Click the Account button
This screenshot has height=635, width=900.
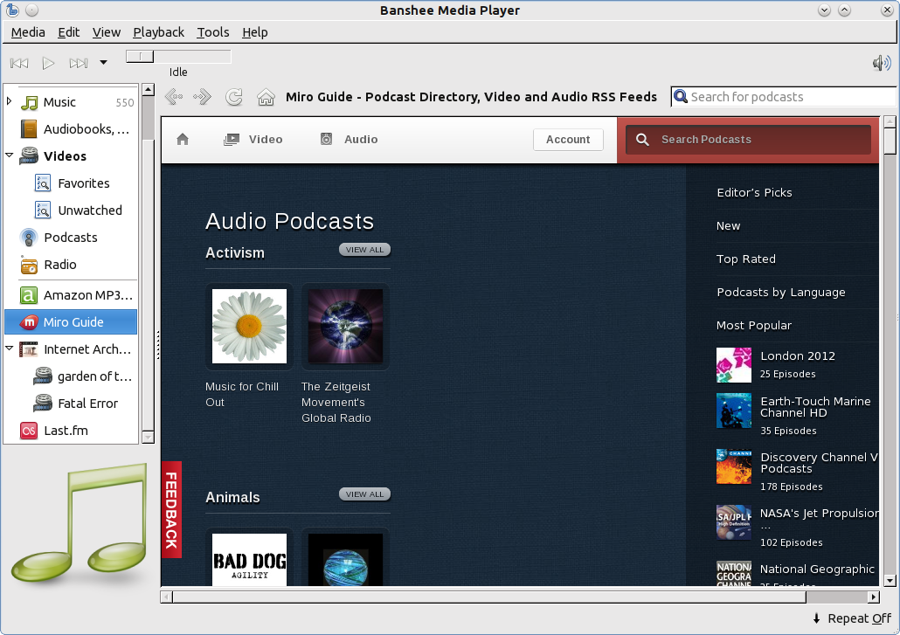[568, 140]
